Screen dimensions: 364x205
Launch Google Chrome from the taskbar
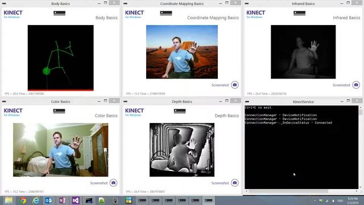23,200
